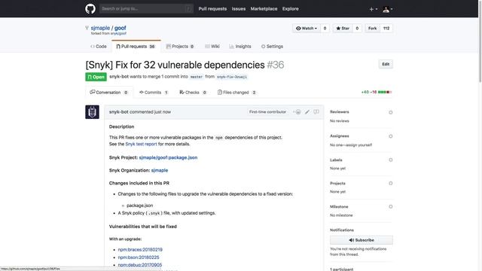Click the watchers count 0

click(x=325, y=29)
